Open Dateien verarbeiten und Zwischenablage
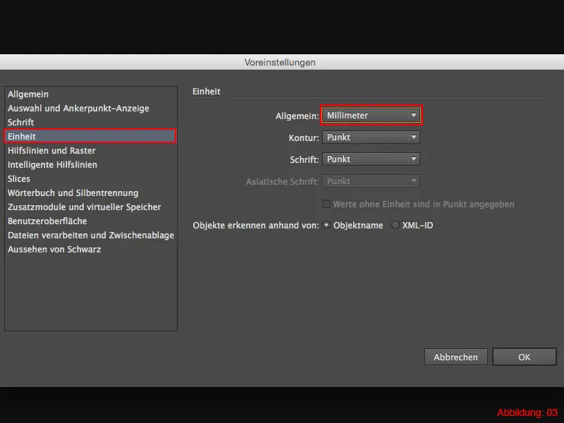 [x=91, y=235]
